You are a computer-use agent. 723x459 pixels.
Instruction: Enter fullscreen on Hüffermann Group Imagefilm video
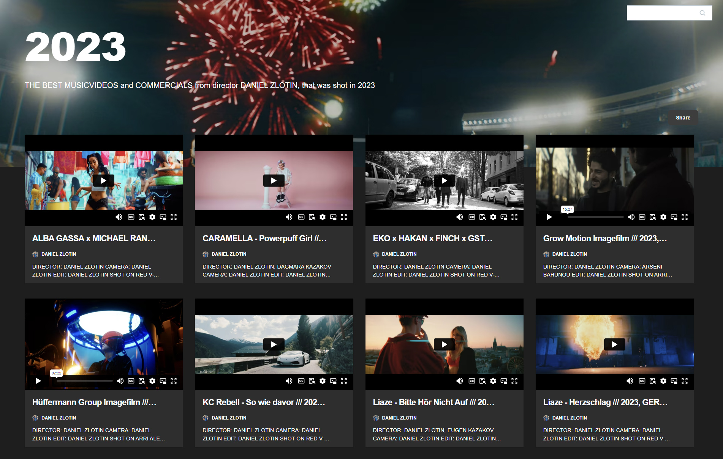pyautogui.click(x=174, y=381)
